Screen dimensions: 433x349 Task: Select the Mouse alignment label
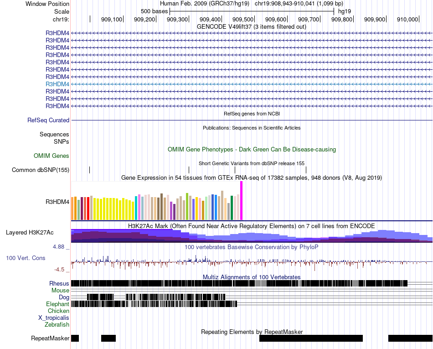tap(60, 291)
